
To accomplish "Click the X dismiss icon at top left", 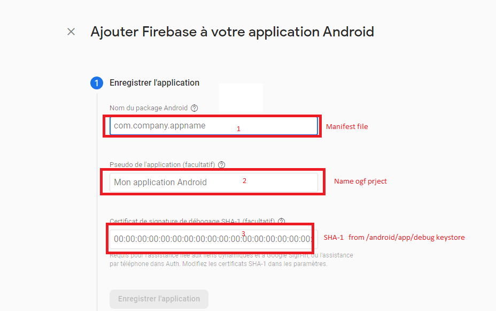I will pos(71,32).
